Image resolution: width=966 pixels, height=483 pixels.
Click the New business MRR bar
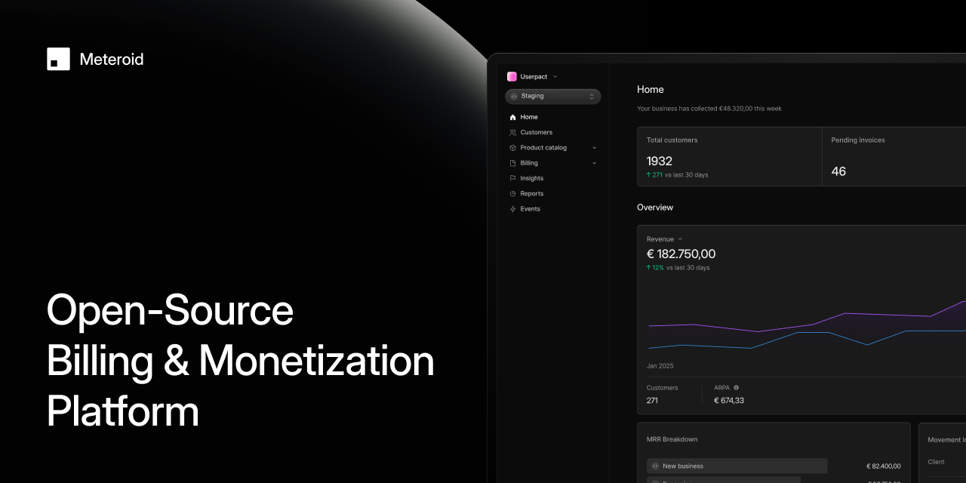coord(737,466)
